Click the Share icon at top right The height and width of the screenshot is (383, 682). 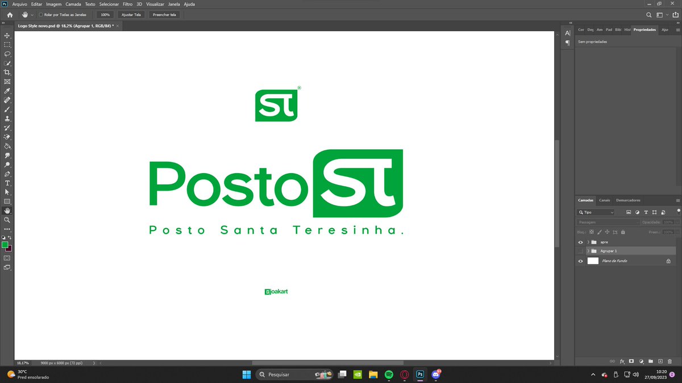pos(675,15)
